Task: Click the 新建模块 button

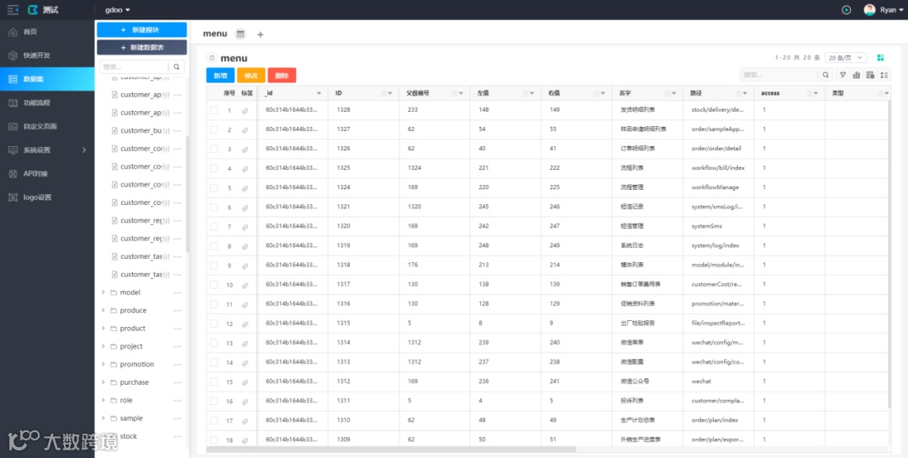Action: (x=142, y=29)
